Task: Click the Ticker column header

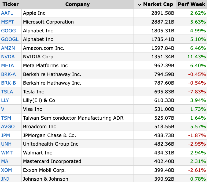Action: (10, 4)
